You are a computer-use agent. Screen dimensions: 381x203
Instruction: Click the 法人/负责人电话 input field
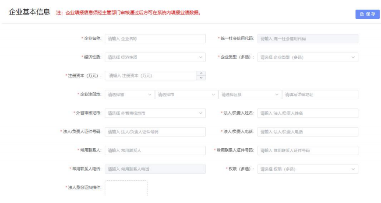[x=307, y=132]
